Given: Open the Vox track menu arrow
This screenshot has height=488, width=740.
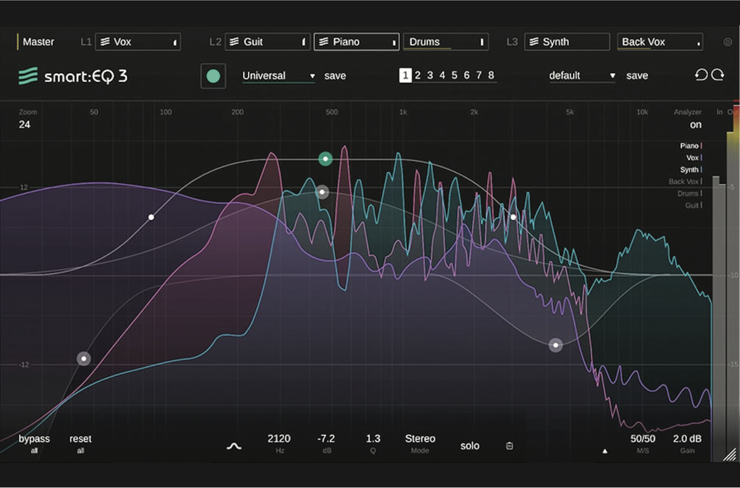Looking at the screenshot, I should (x=175, y=43).
